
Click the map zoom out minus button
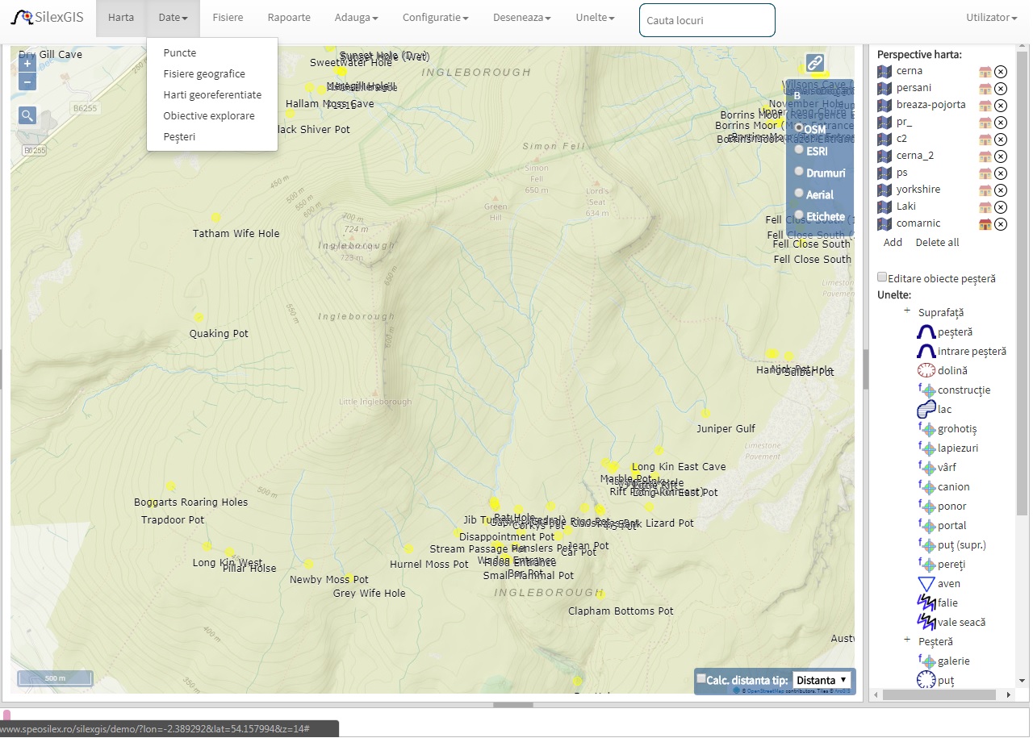click(27, 82)
